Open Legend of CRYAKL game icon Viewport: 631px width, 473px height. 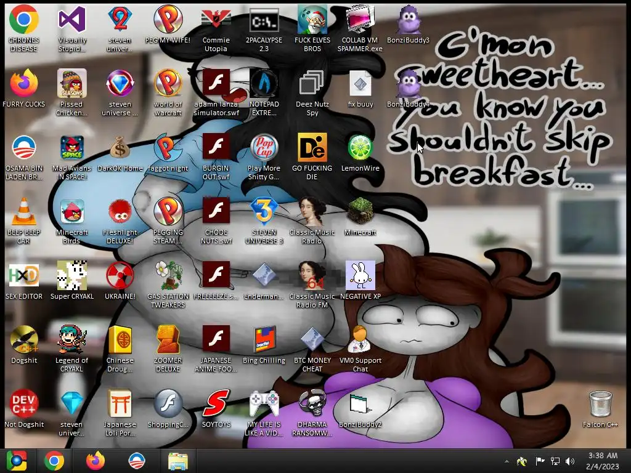72,339
